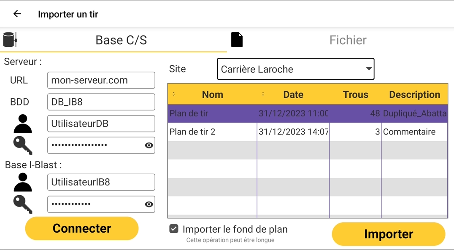This screenshot has width=454, height=250.
Task: Click inside the URL field showing mon-serveur.com
Action: (101, 80)
